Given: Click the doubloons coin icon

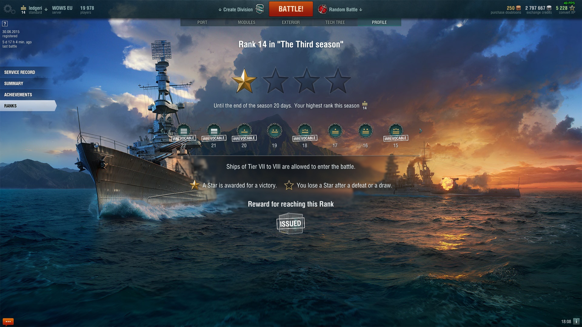Looking at the screenshot, I should point(519,8).
